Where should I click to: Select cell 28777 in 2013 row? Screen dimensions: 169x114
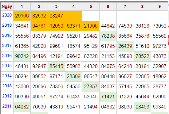pos(159,87)
